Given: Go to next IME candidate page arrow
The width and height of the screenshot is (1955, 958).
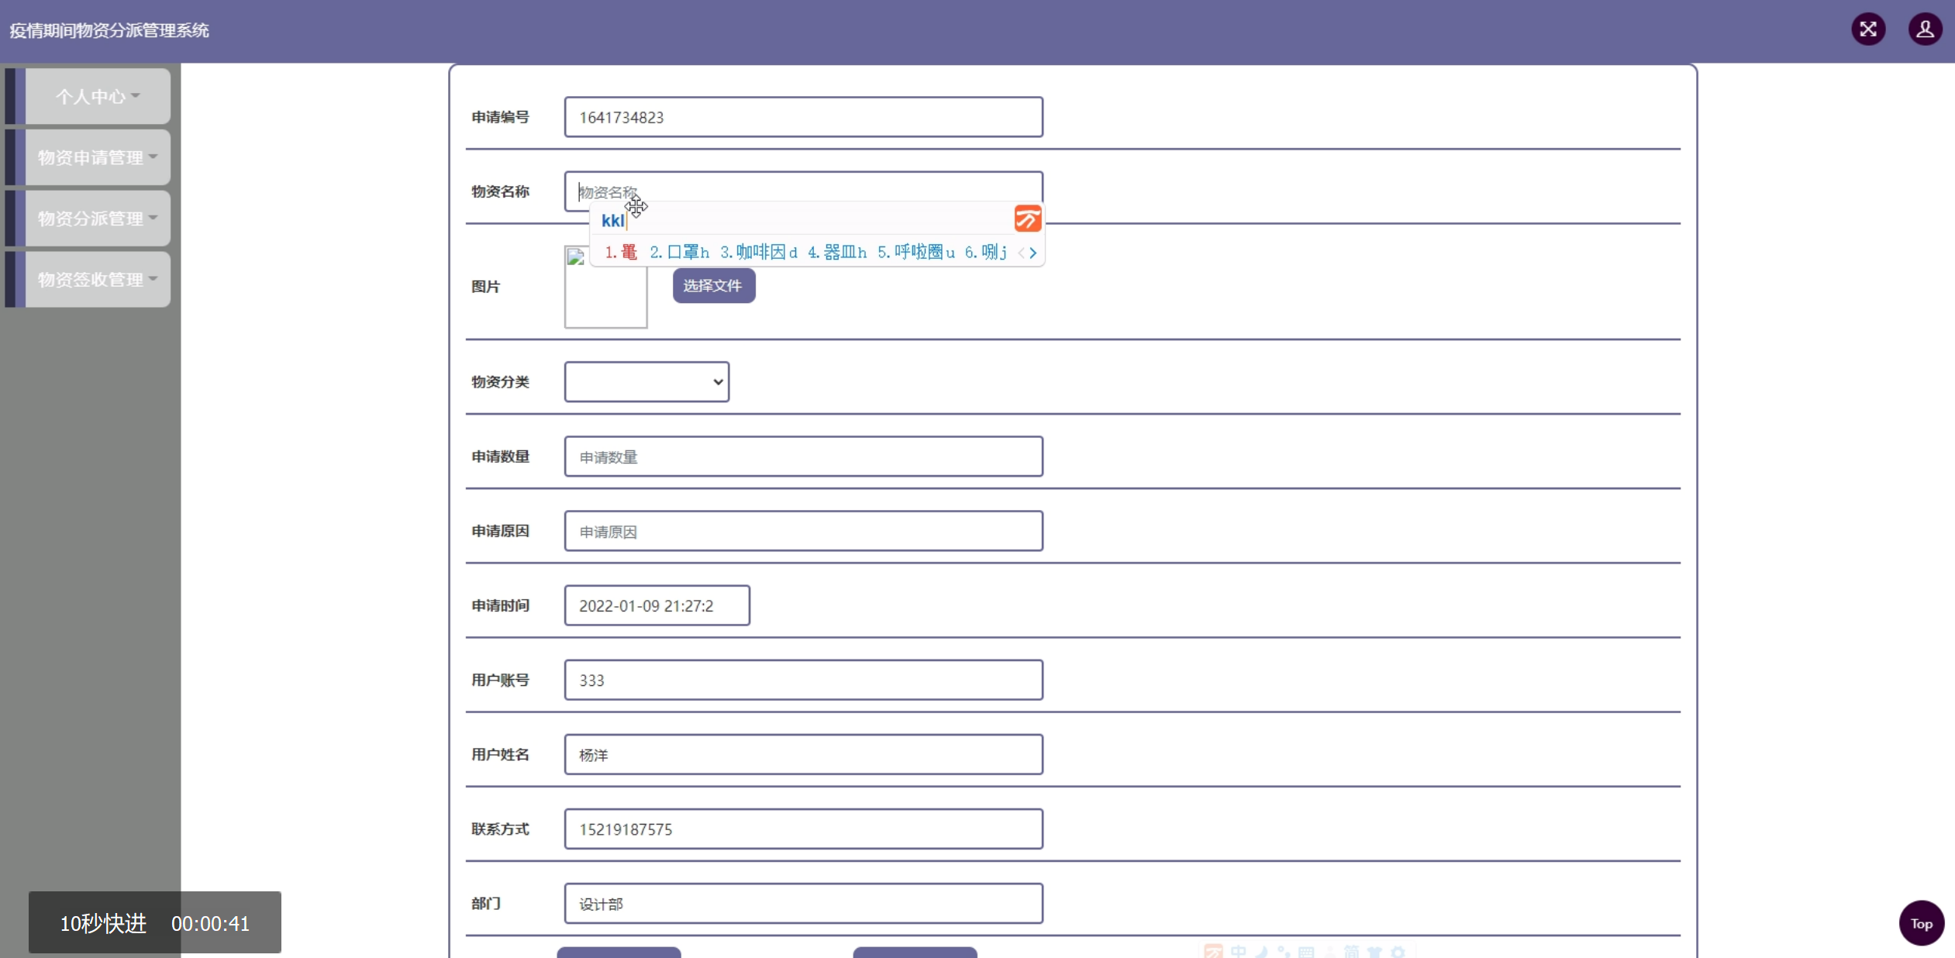Looking at the screenshot, I should pyautogui.click(x=1033, y=253).
